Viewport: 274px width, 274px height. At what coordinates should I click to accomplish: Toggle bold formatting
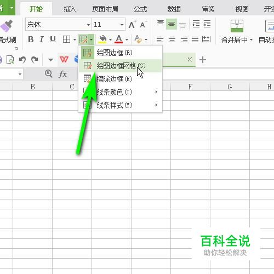31,39
